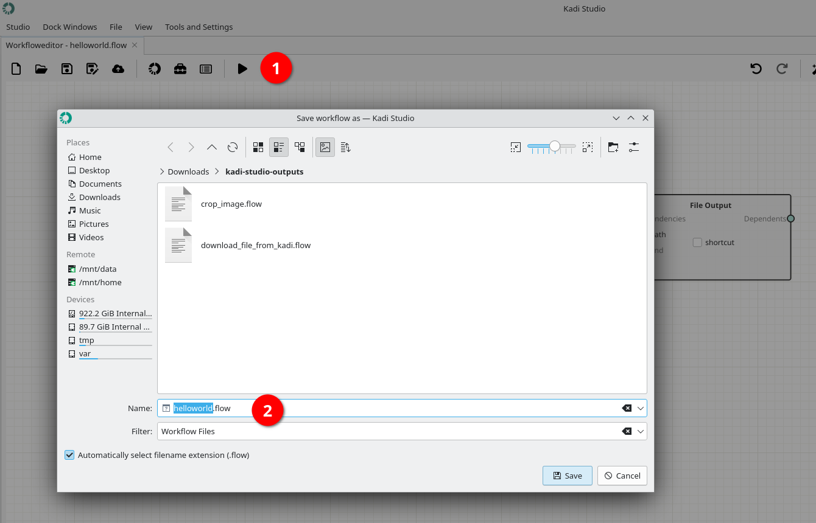
Task: Open a workflow with the folder icon
Action: point(41,69)
